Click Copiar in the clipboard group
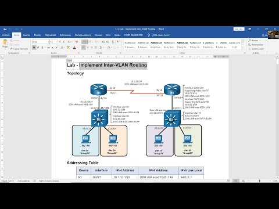The width and height of the screenshot is (279, 209). [x=15, y=45]
